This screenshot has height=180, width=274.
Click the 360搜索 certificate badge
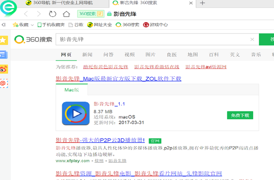[x=91, y=14]
